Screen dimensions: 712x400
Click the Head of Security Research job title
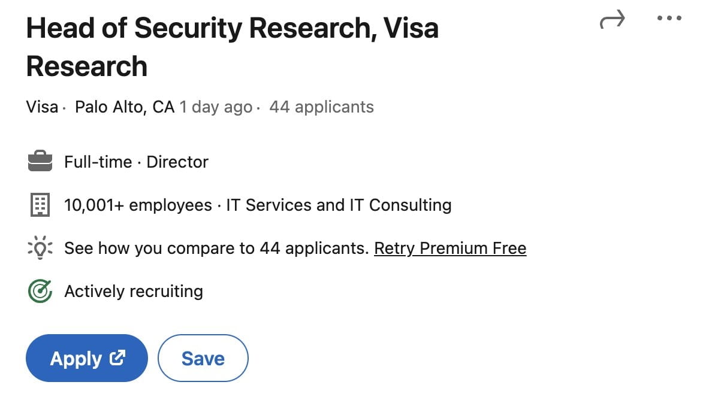(232, 47)
